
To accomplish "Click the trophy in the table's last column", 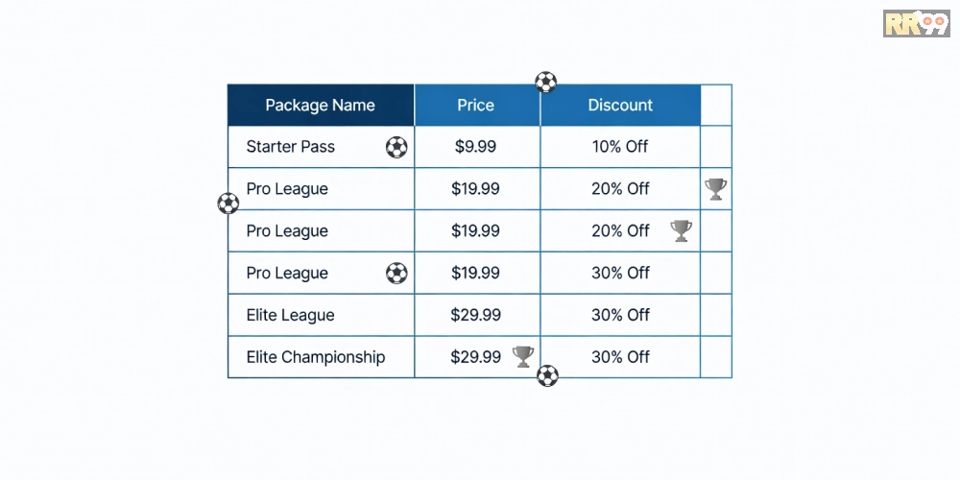I will pyautogui.click(x=715, y=189).
